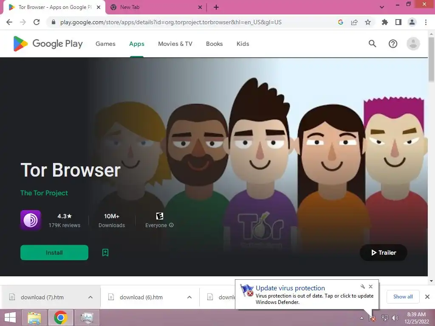Dismiss the virus protection notification
Image resolution: width=435 pixels, height=326 pixels.
click(x=370, y=287)
